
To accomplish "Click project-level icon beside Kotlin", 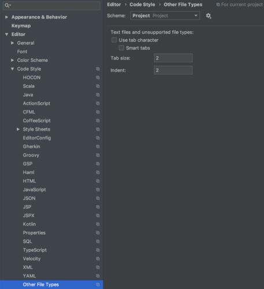I will click(98, 224).
